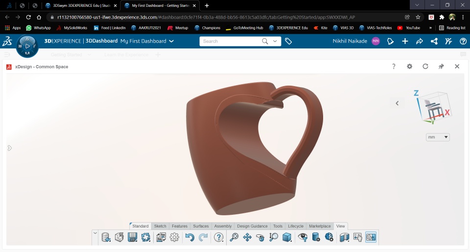470x252 pixels.
Task: Select the View tab
Action: coord(341,226)
